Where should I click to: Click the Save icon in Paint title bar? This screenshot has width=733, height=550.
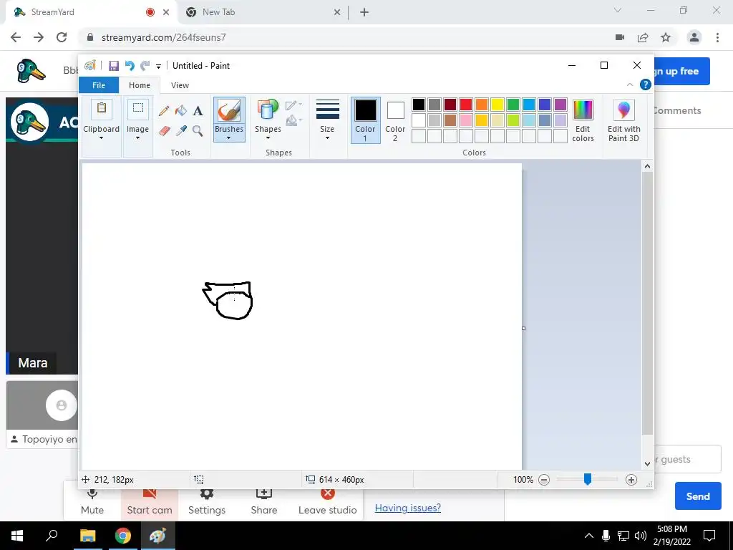click(114, 66)
